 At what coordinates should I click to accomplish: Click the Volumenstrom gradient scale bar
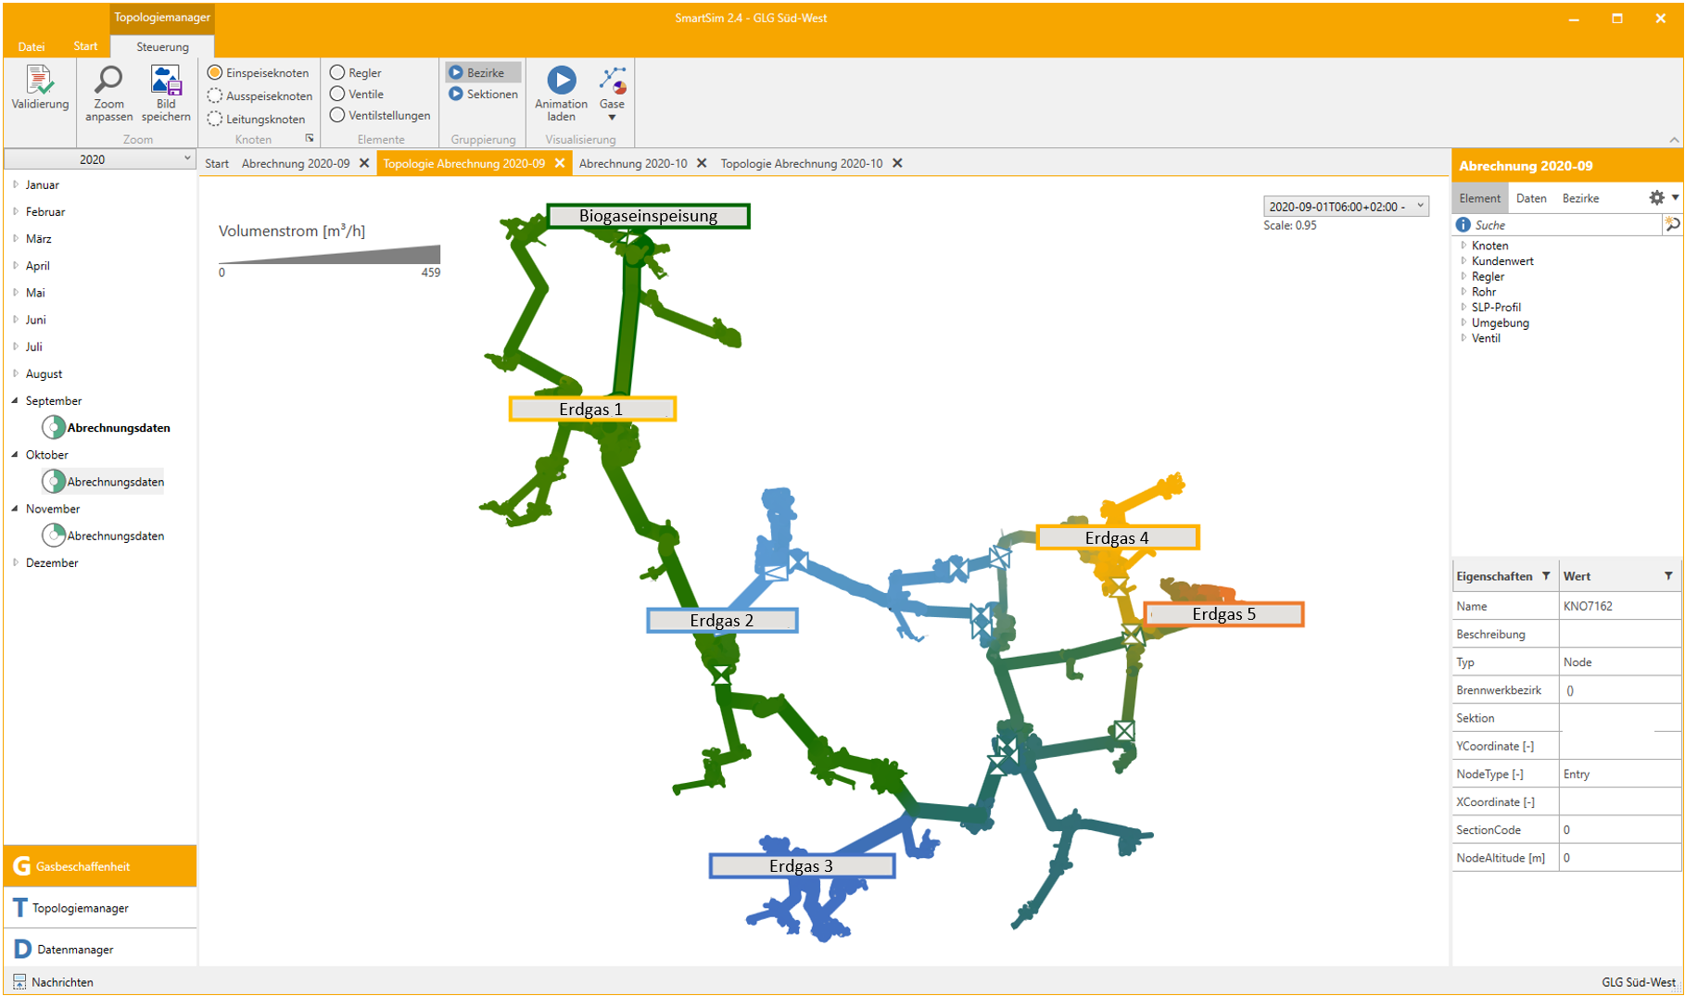coord(329,256)
